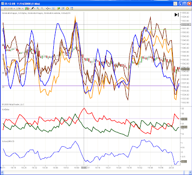Open the 1 Min interval dropdown
This screenshot has width=192, height=175.
20,8
